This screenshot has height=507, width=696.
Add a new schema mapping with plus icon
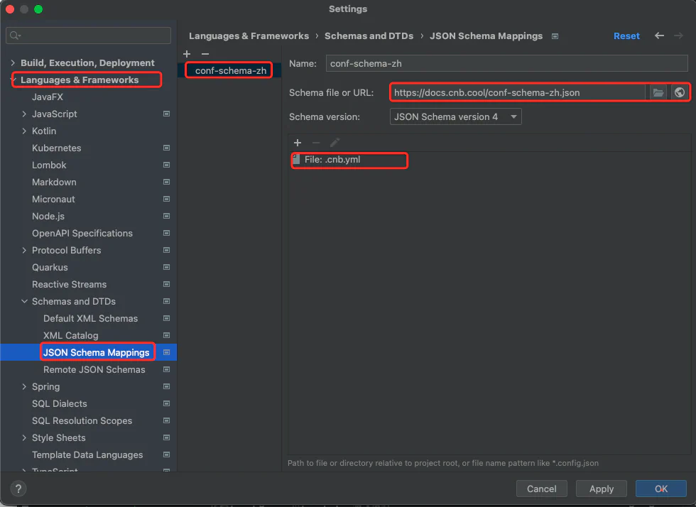click(x=187, y=54)
